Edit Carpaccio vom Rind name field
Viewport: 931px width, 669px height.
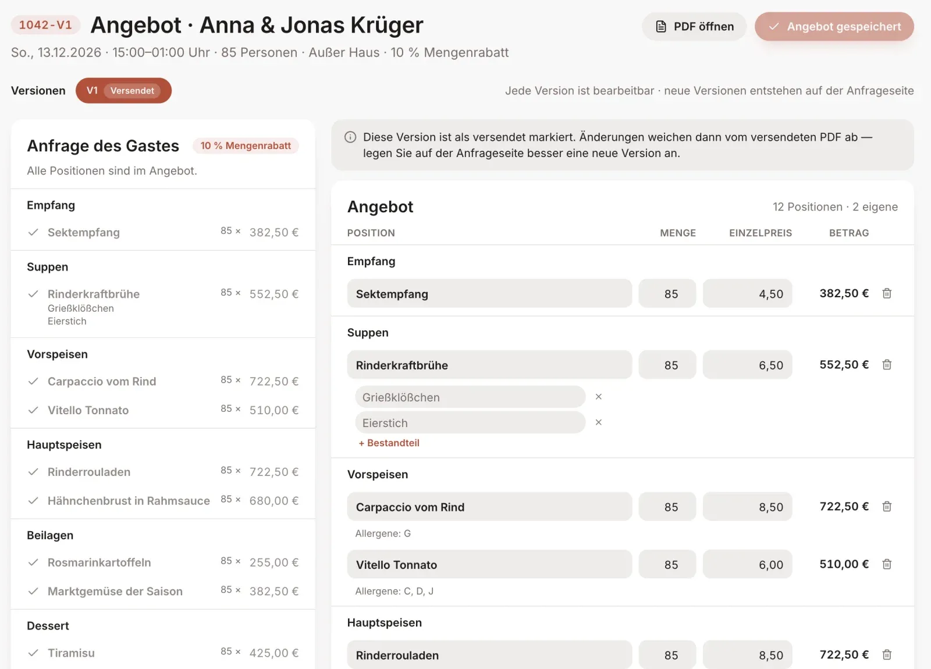coord(489,507)
